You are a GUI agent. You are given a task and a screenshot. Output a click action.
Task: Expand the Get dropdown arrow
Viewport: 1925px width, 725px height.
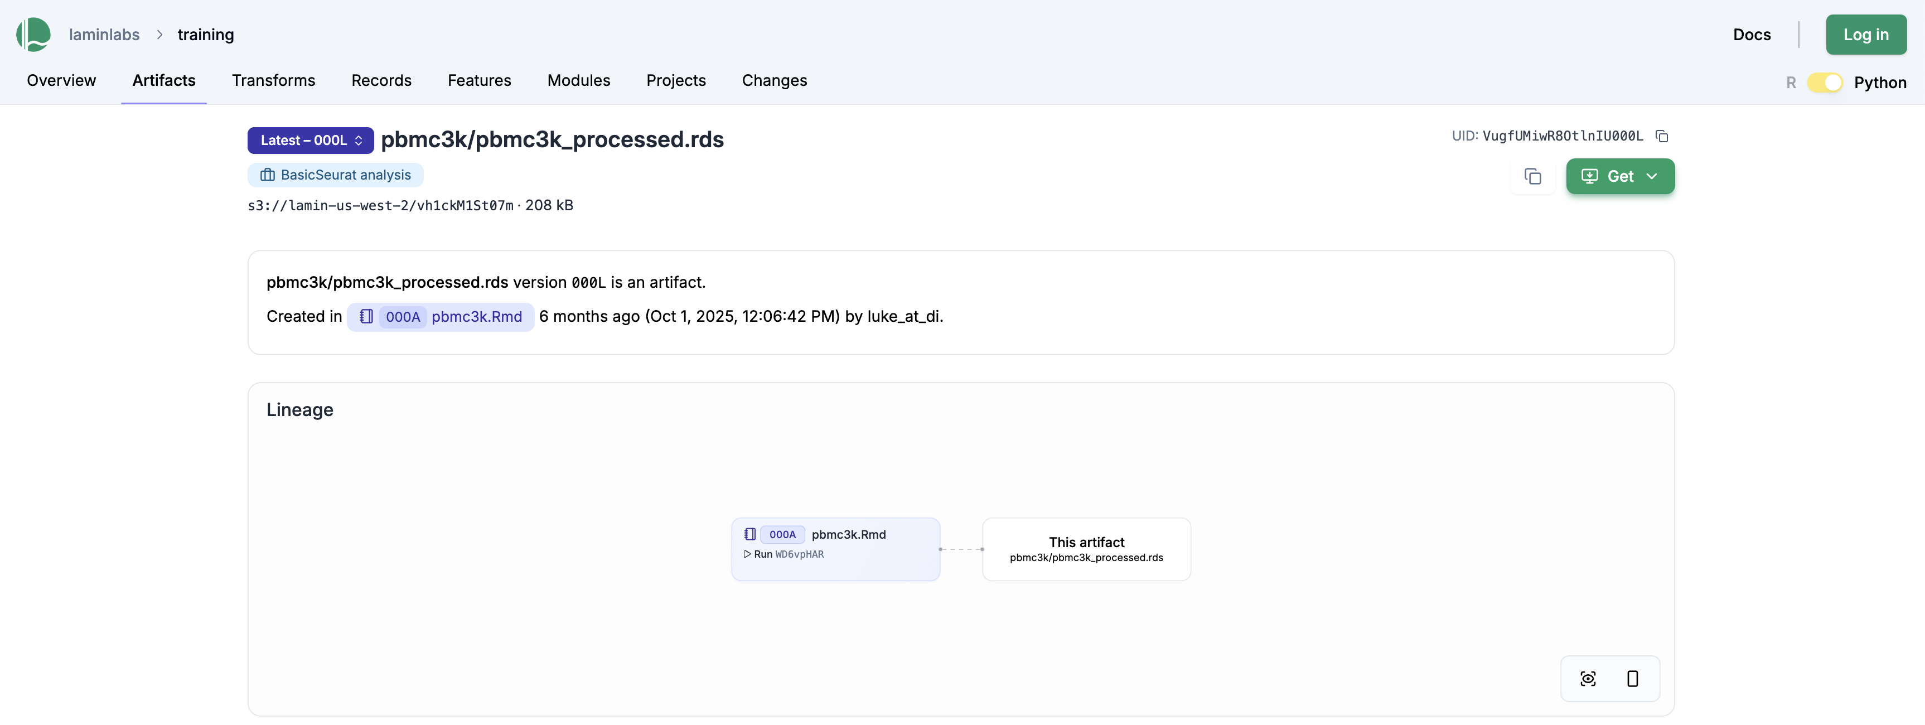click(1652, 176)
